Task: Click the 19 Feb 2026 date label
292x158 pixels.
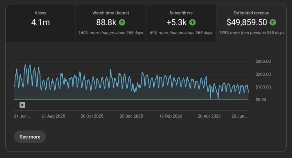Action: [x=171, y=116]
